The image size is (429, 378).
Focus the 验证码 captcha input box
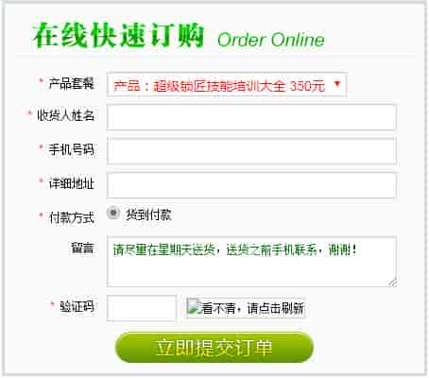click(x=142, y=307)
